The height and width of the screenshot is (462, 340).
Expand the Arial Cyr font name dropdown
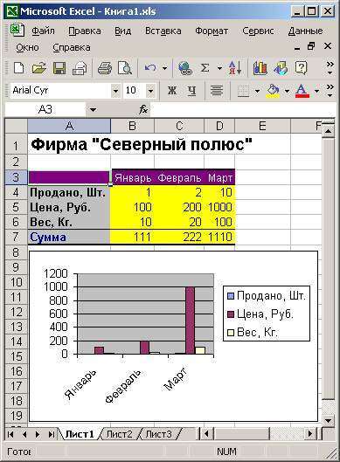tap(115, 91)
